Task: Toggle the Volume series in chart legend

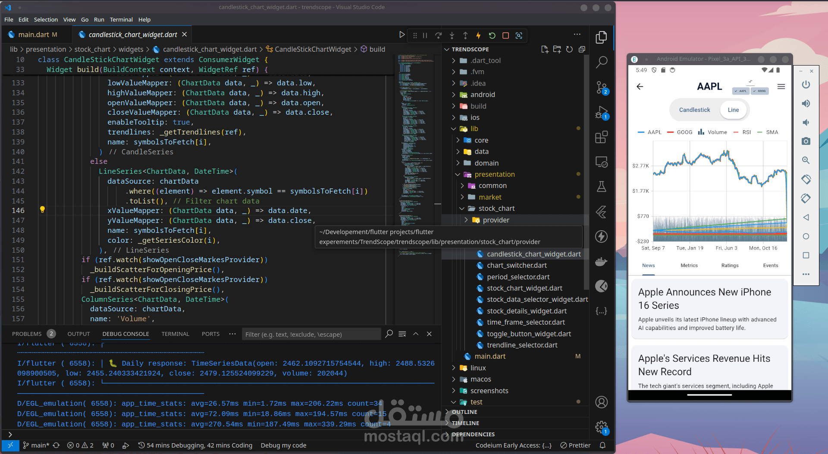Action: pyautogui.click(x=712, y=132)
